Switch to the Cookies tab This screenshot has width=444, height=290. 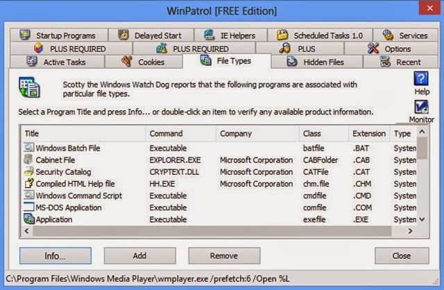point(144,62)
